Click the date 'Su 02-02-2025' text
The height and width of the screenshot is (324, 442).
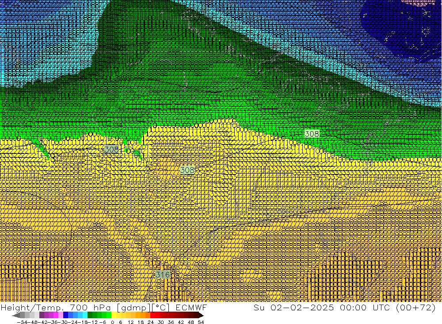294,307
